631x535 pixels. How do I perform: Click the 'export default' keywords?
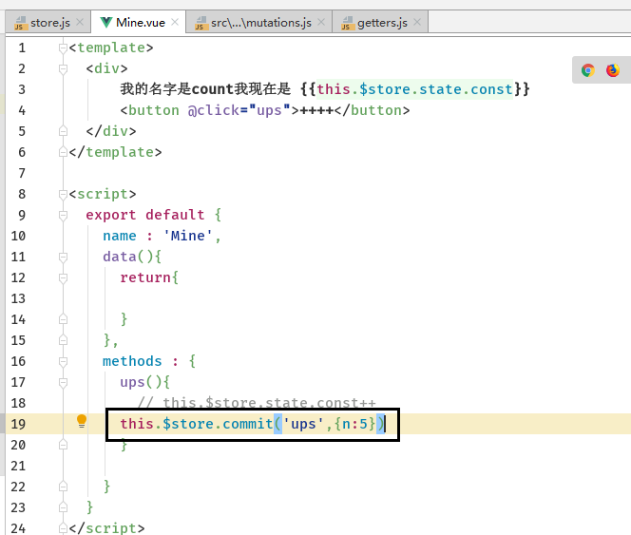tap(145, 215)
